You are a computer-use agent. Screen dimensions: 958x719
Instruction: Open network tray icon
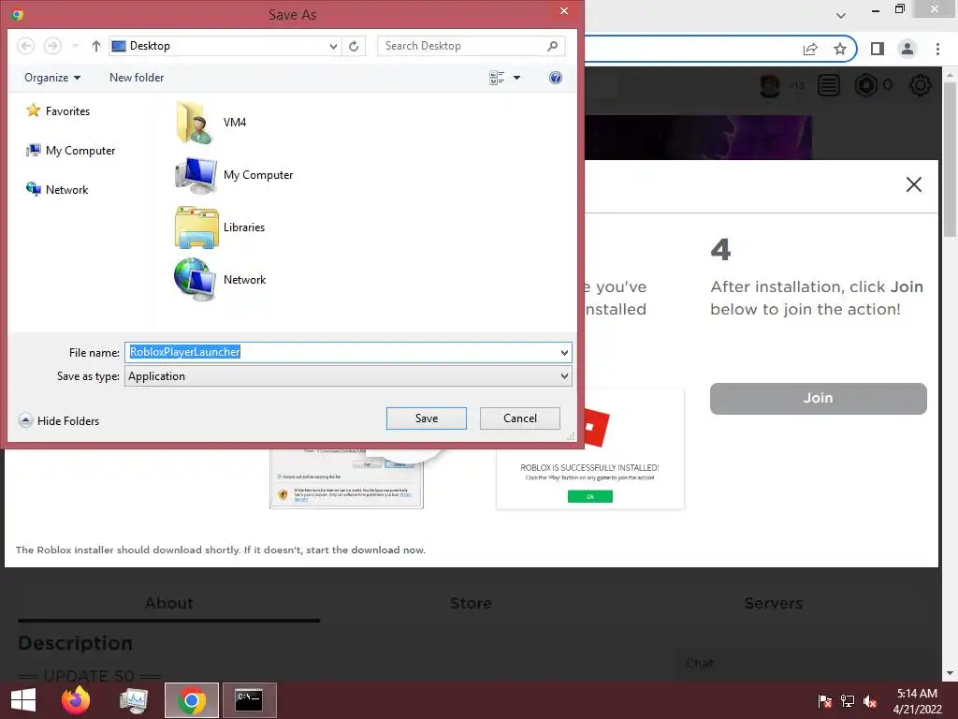[848, 701]
